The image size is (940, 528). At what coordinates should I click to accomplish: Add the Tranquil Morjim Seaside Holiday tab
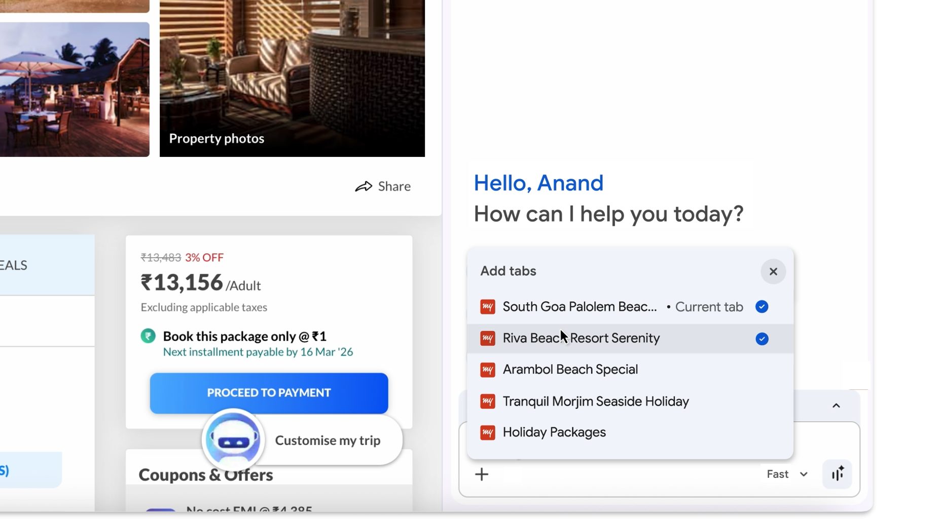[x=595, y=401]
